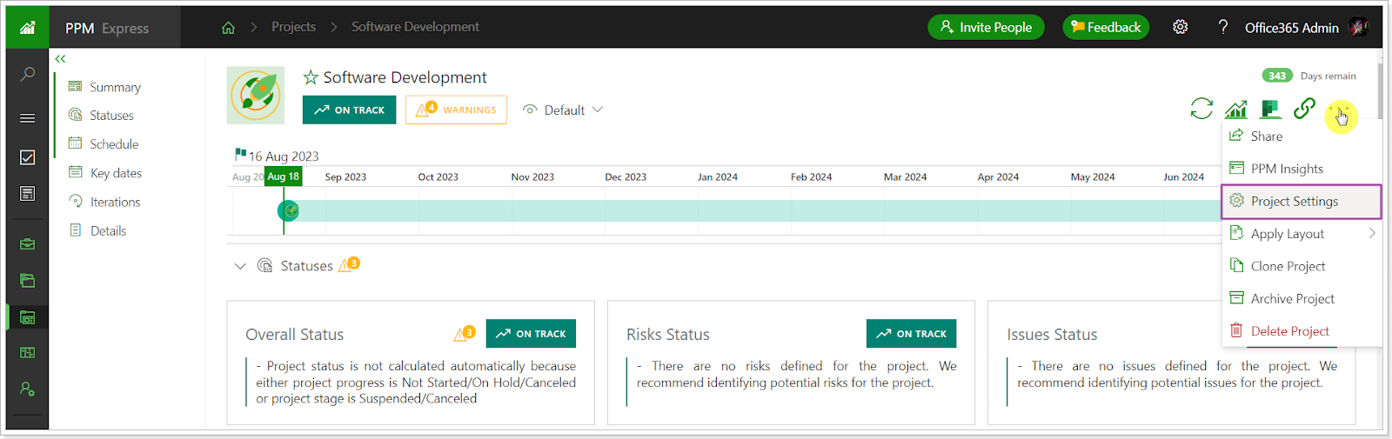Click the WARNINGS button
1392x439 pixels.
(456, 110)
